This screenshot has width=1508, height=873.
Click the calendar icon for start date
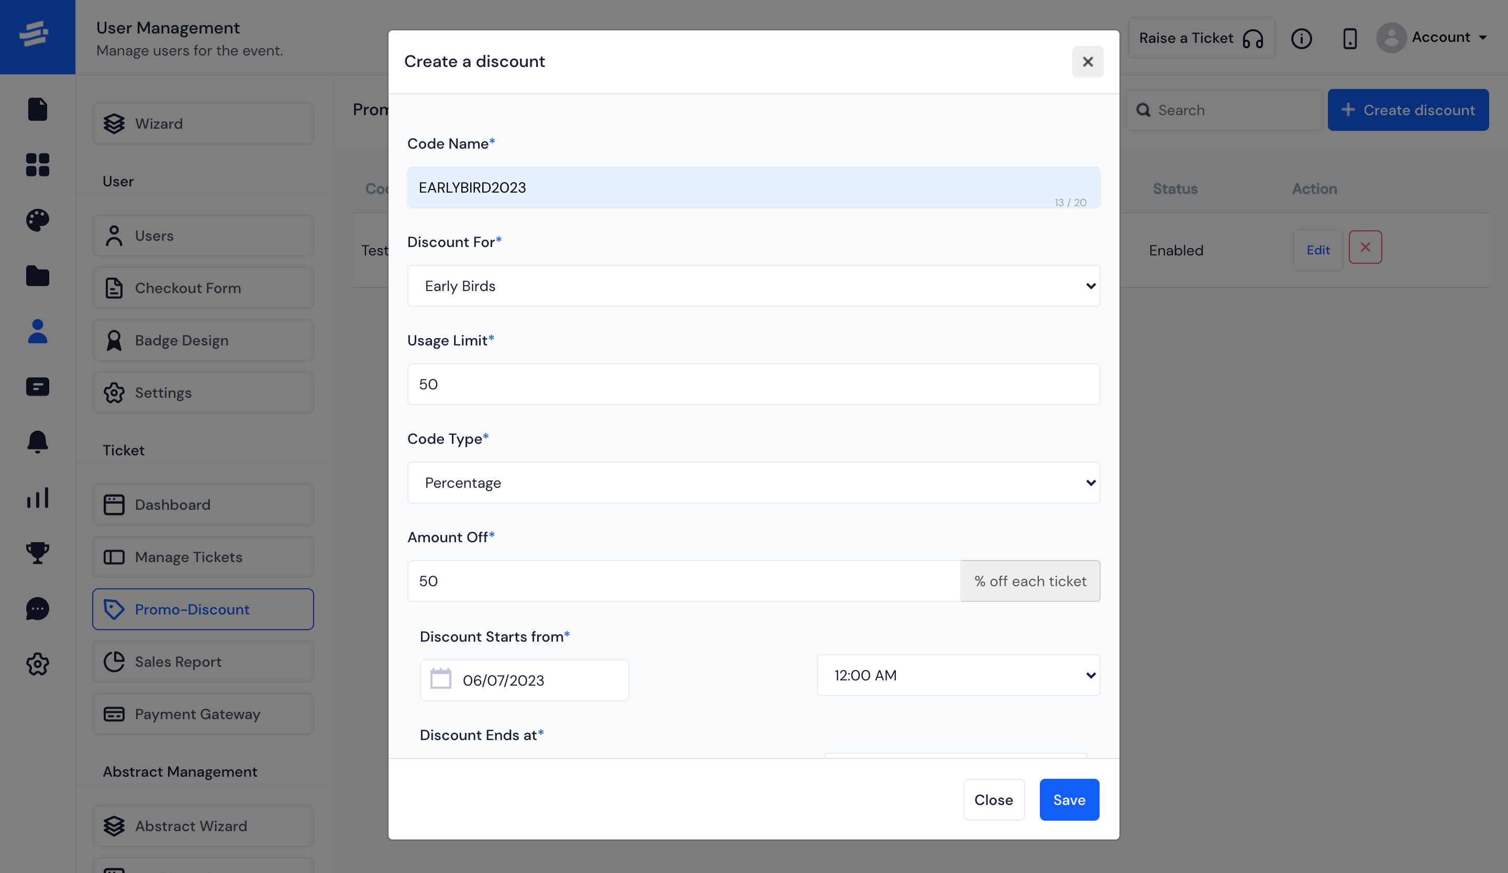coord(441,680)
